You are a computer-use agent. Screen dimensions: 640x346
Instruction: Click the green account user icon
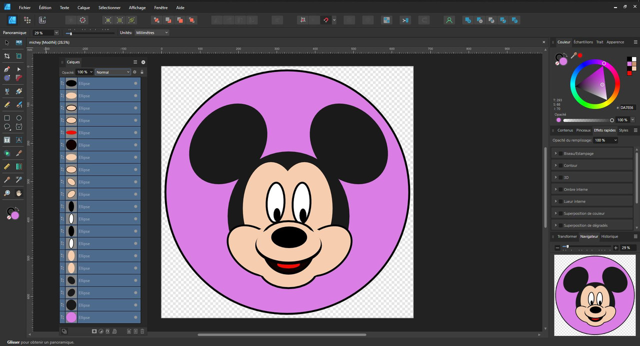449,20
